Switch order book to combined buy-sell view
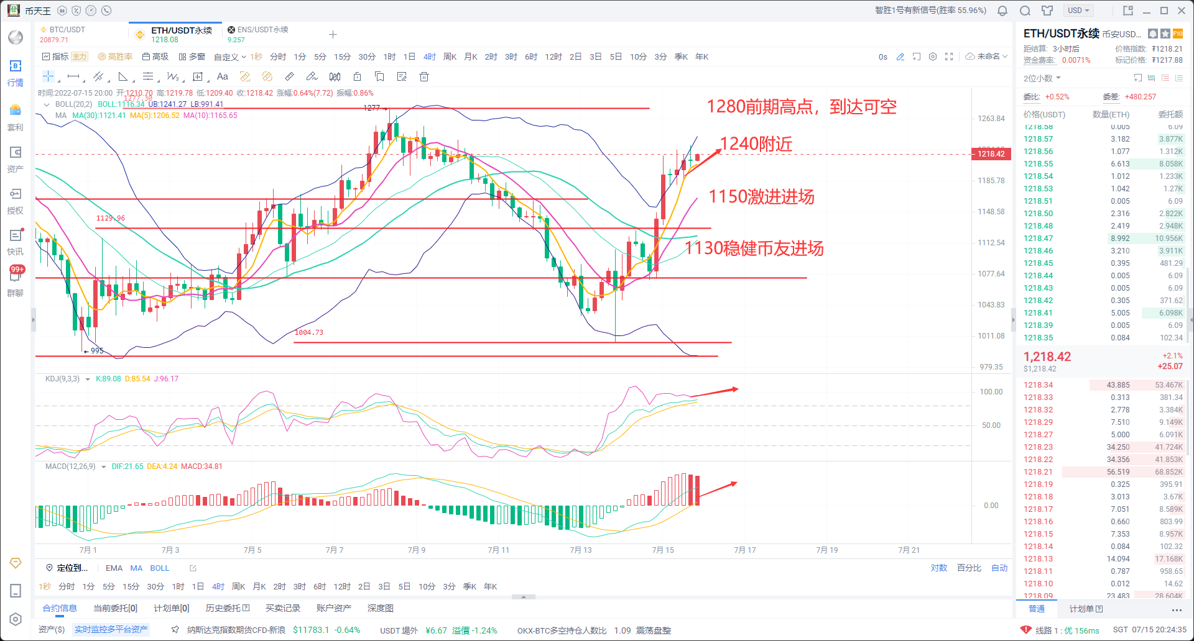This screenshot has height=641, width=1194. 1151,78
